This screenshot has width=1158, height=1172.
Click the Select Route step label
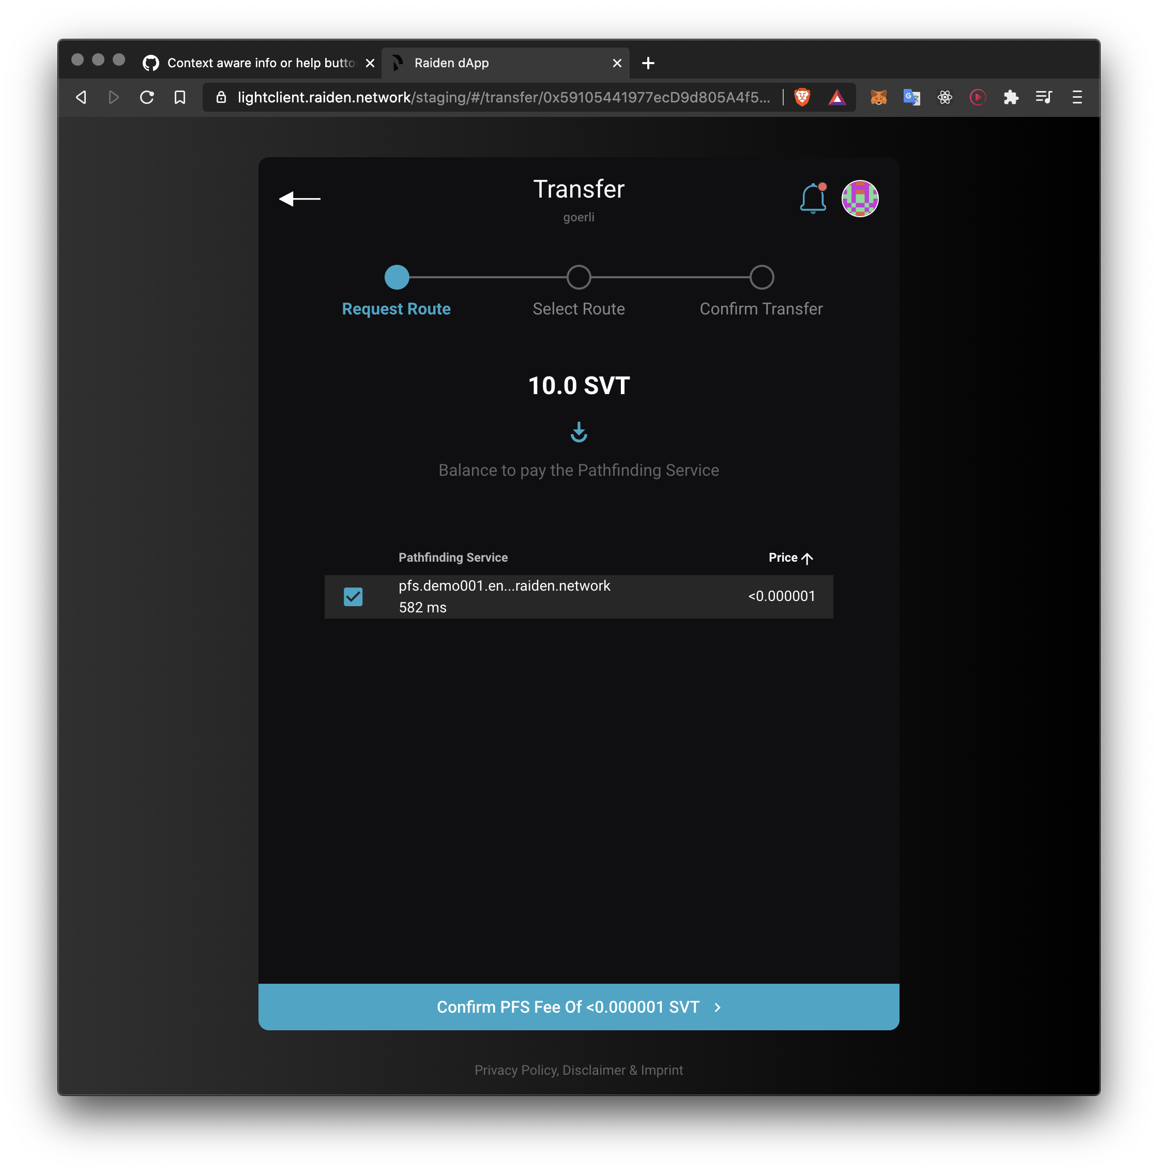point(578,309)
